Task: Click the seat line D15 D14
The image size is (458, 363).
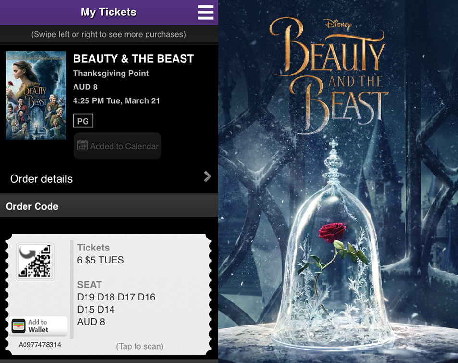Action: pyautogui.click(x=96, y=310)
